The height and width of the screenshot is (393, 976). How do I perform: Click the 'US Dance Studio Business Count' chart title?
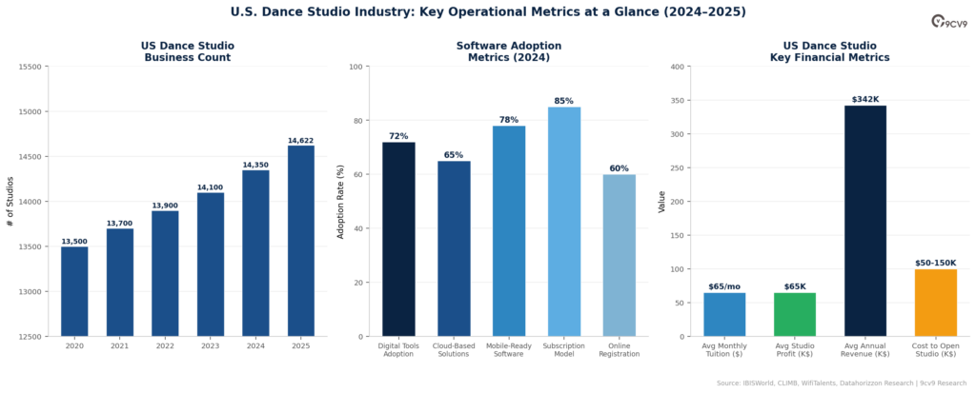(188, 51)
